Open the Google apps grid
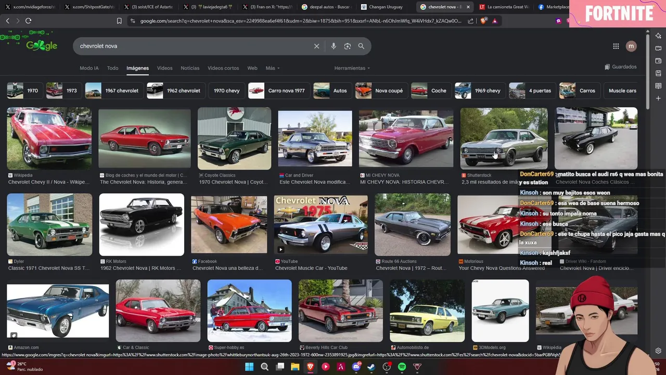The image size is (666, 375). pos(616,46)
